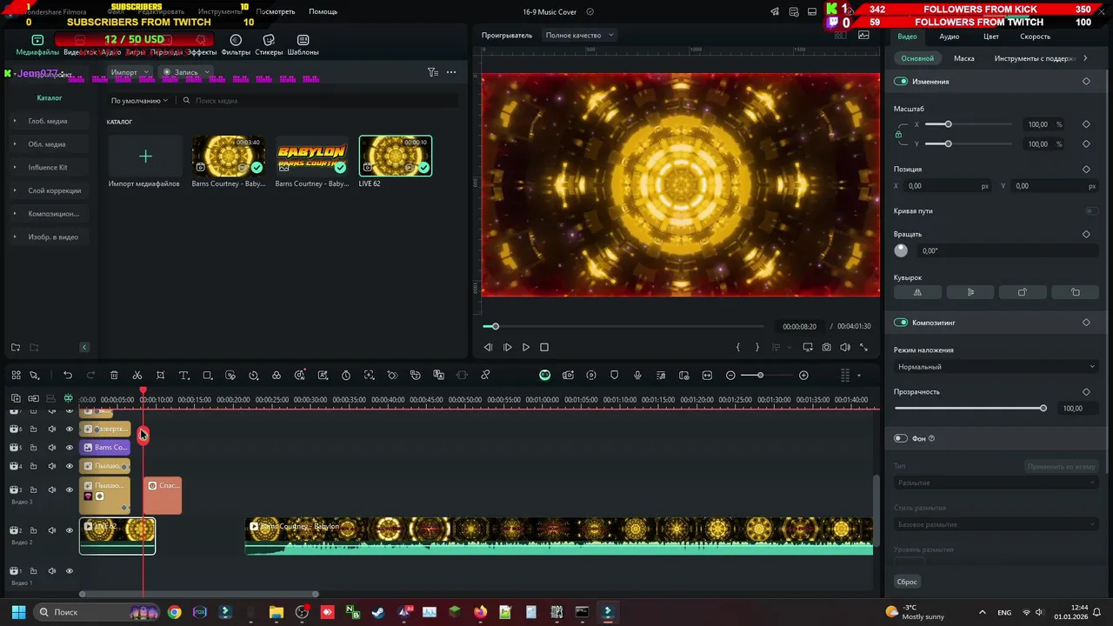Click the delete trash icon
Screen dimensions: 1113x626
(114, 375)
